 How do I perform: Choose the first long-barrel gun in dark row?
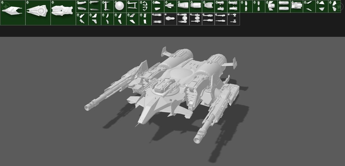(x=158, y=19)
